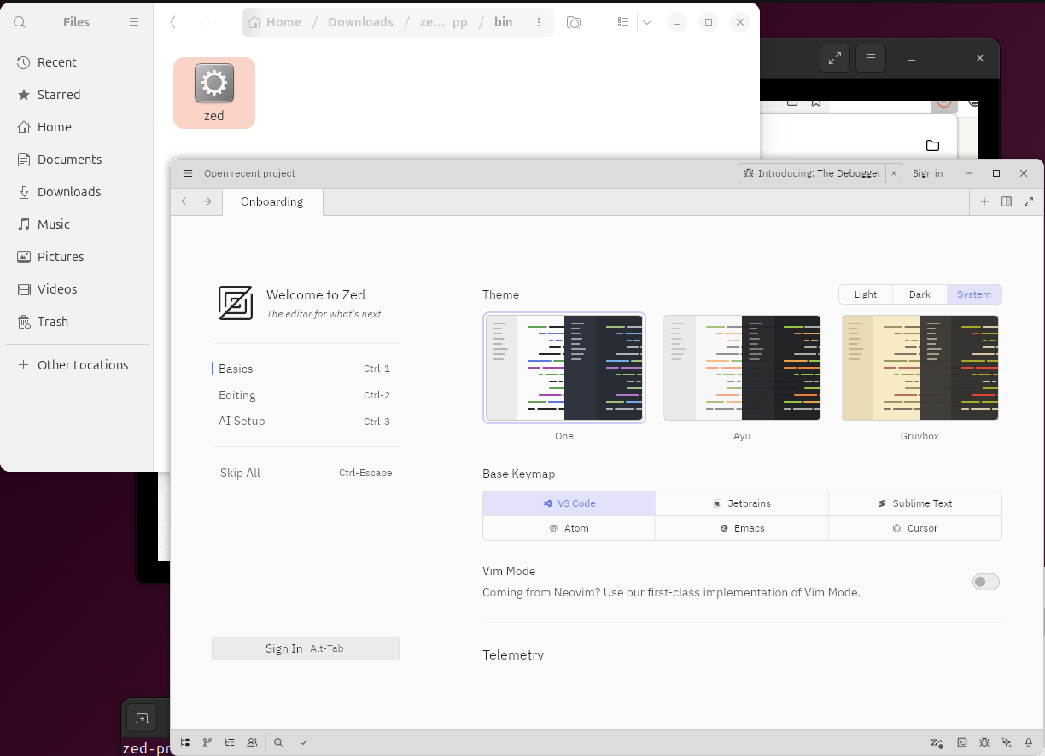Viewport: 1045px width, 756px height.
Task: Open the terminal panel icon in status bar
Action: 962,742
